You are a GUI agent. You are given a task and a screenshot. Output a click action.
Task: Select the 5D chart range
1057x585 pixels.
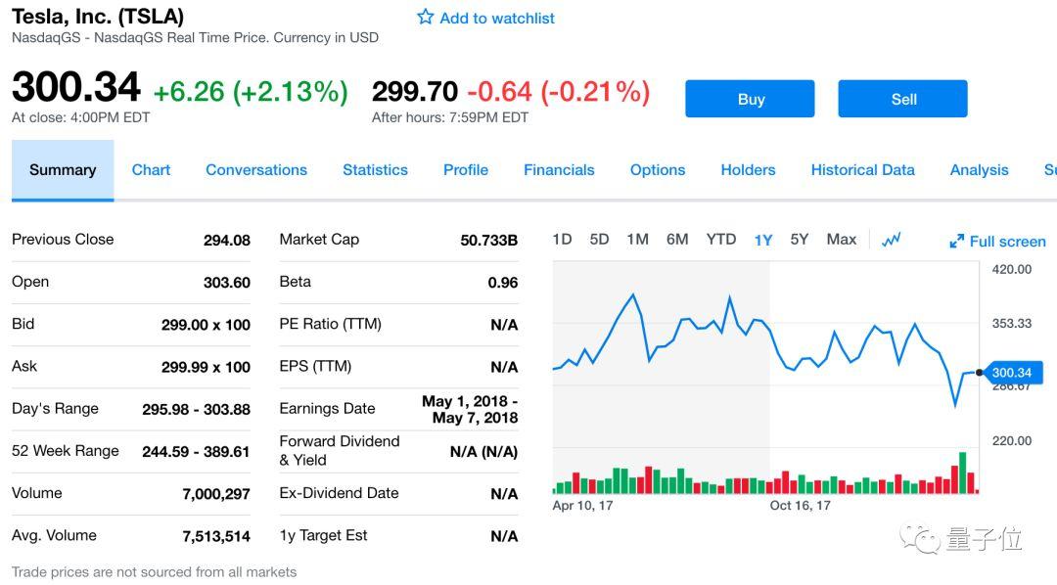click(x=599, y=240)
